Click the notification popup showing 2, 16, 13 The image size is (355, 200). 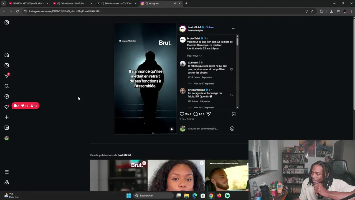click(26, 106)
